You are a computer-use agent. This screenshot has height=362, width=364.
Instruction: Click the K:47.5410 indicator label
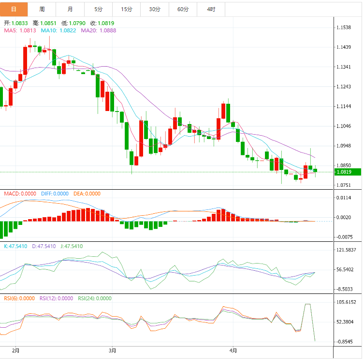[x=15, y=246]
